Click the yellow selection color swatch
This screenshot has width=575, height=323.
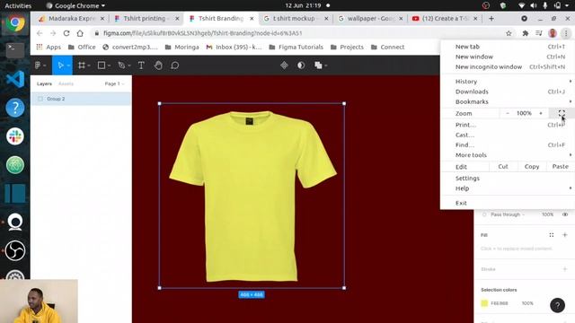pos(484,303)
